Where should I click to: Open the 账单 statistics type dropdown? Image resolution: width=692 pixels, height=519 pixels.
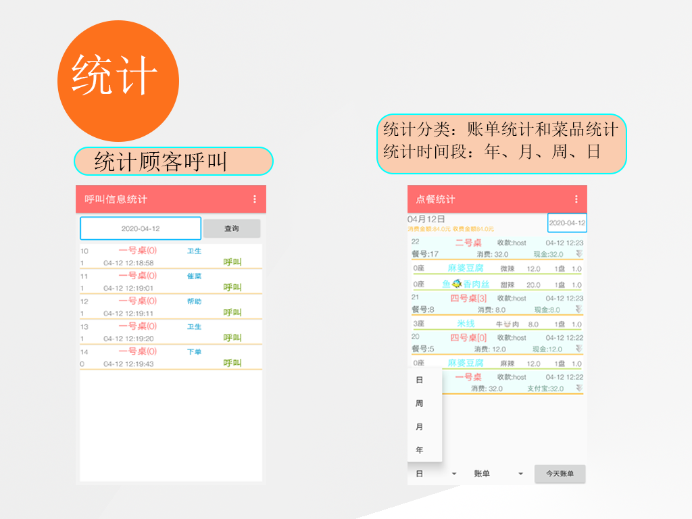520,474
